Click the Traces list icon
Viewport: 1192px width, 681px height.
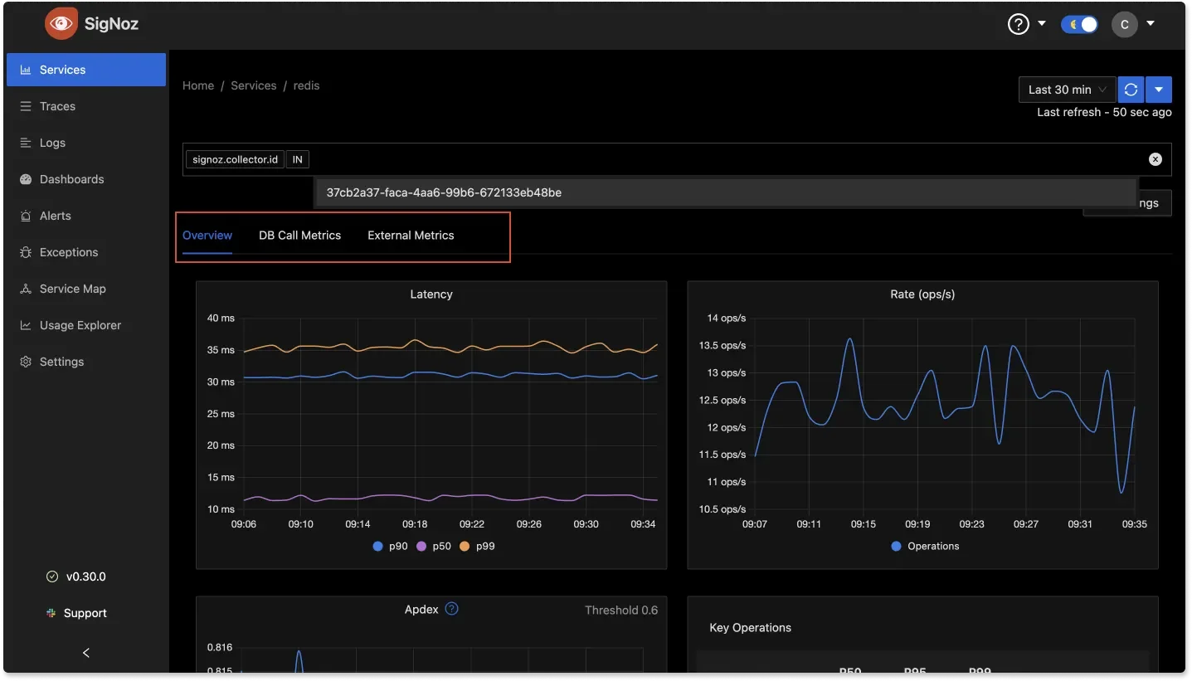[26, 106]
